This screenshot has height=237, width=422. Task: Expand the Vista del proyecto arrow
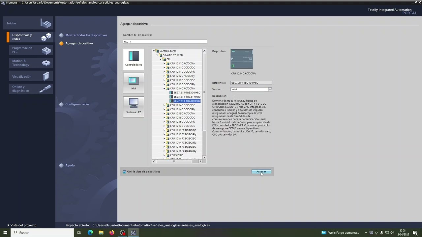(x=8, y=225)
